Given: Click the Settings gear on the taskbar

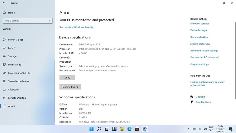Looking at the screenshot, I should coord(145,129).
